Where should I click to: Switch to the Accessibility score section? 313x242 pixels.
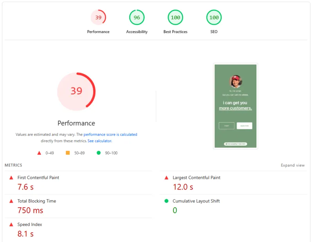137,17
